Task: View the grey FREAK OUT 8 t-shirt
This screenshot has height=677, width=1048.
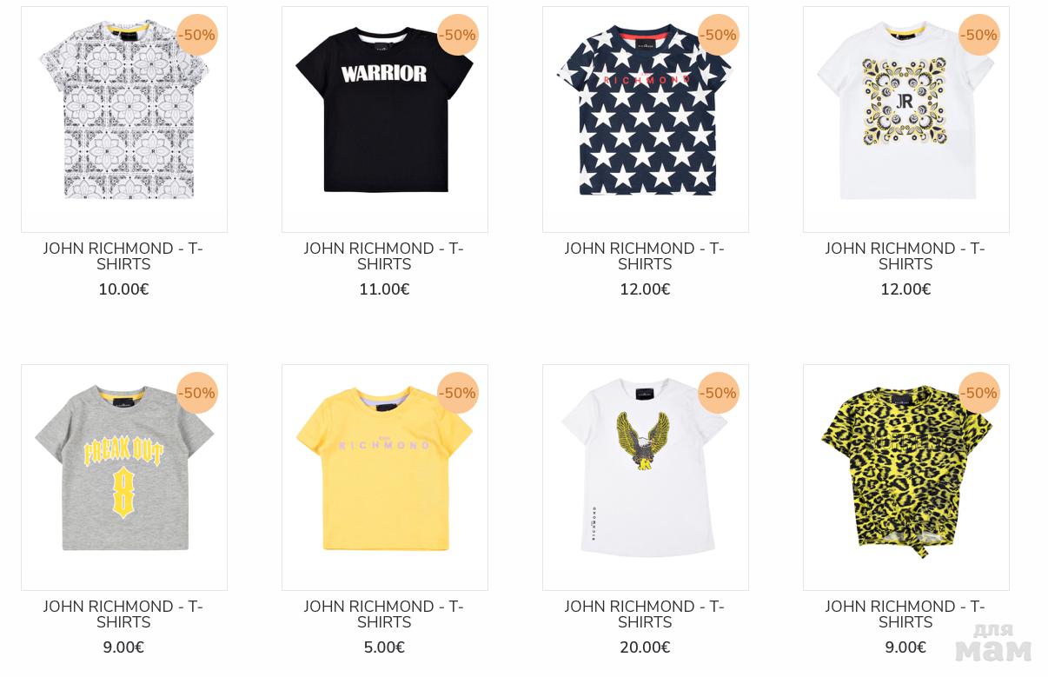Action: (124, 478)
